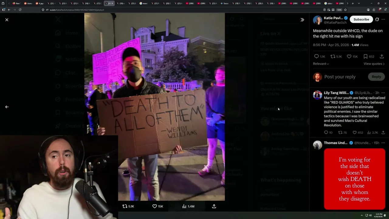Open the browser application menu

click(385, 10)
